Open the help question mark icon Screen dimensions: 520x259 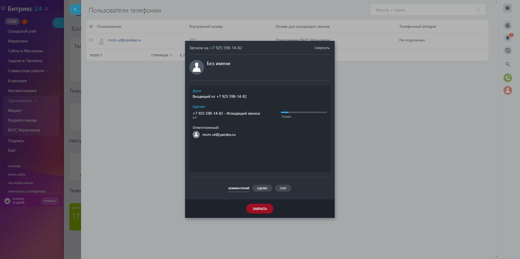(507, 8)
